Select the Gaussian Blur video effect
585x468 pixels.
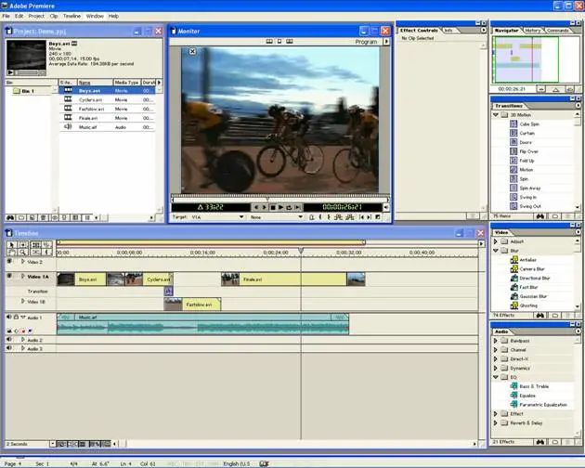coord(533,297)
